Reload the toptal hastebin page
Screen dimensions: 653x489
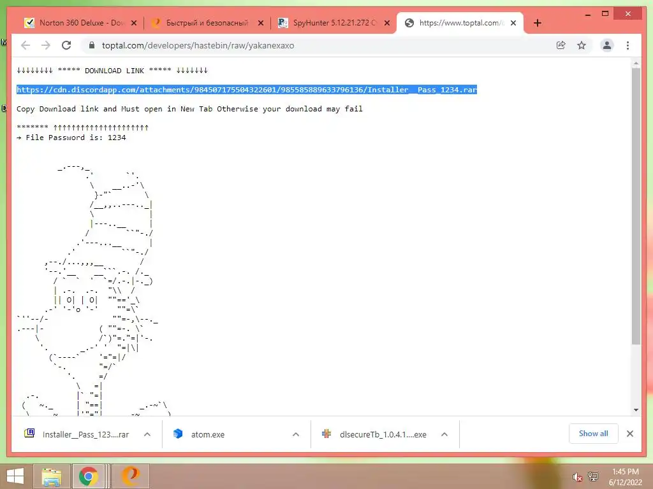click(66, 45)
